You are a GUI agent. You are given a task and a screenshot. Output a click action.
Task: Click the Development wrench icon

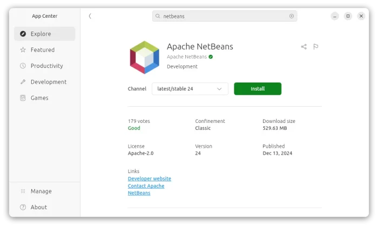pos(23,82)
